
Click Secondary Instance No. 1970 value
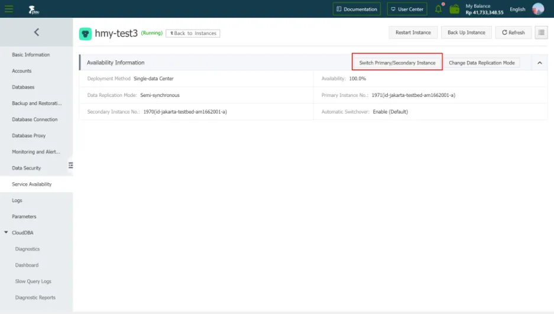click(185, 112)
